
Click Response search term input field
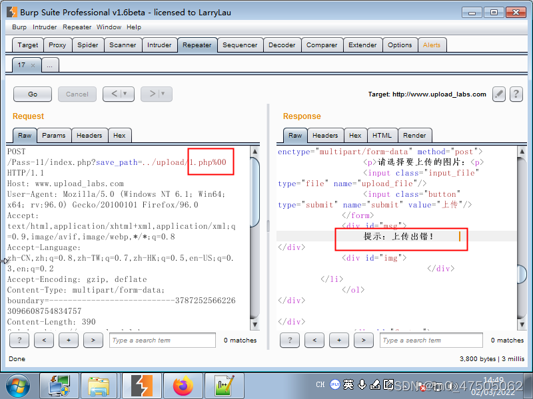pyautogui.click(x=431, y=340)
